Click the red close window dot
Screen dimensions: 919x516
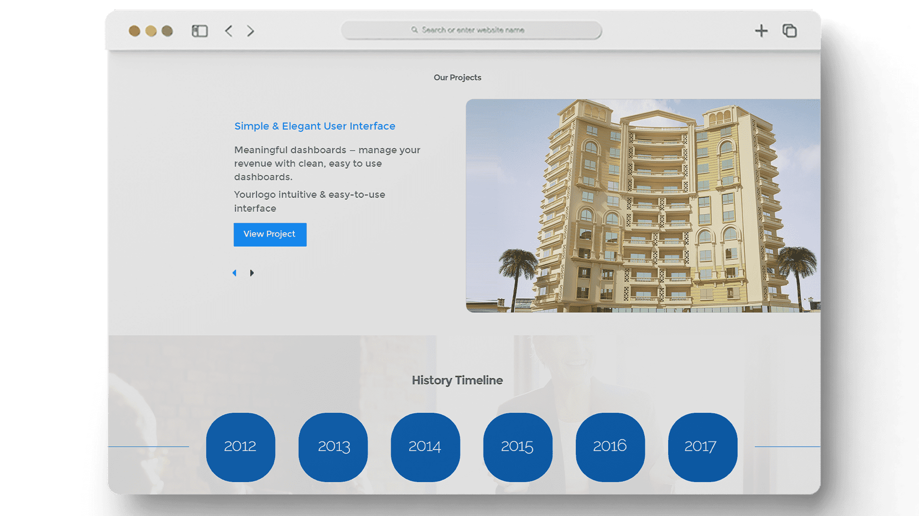pyautogui.click(x=134, y=31)
